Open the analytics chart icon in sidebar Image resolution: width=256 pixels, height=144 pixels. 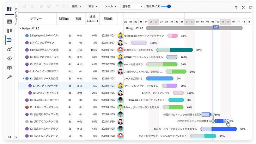point(9,49)
